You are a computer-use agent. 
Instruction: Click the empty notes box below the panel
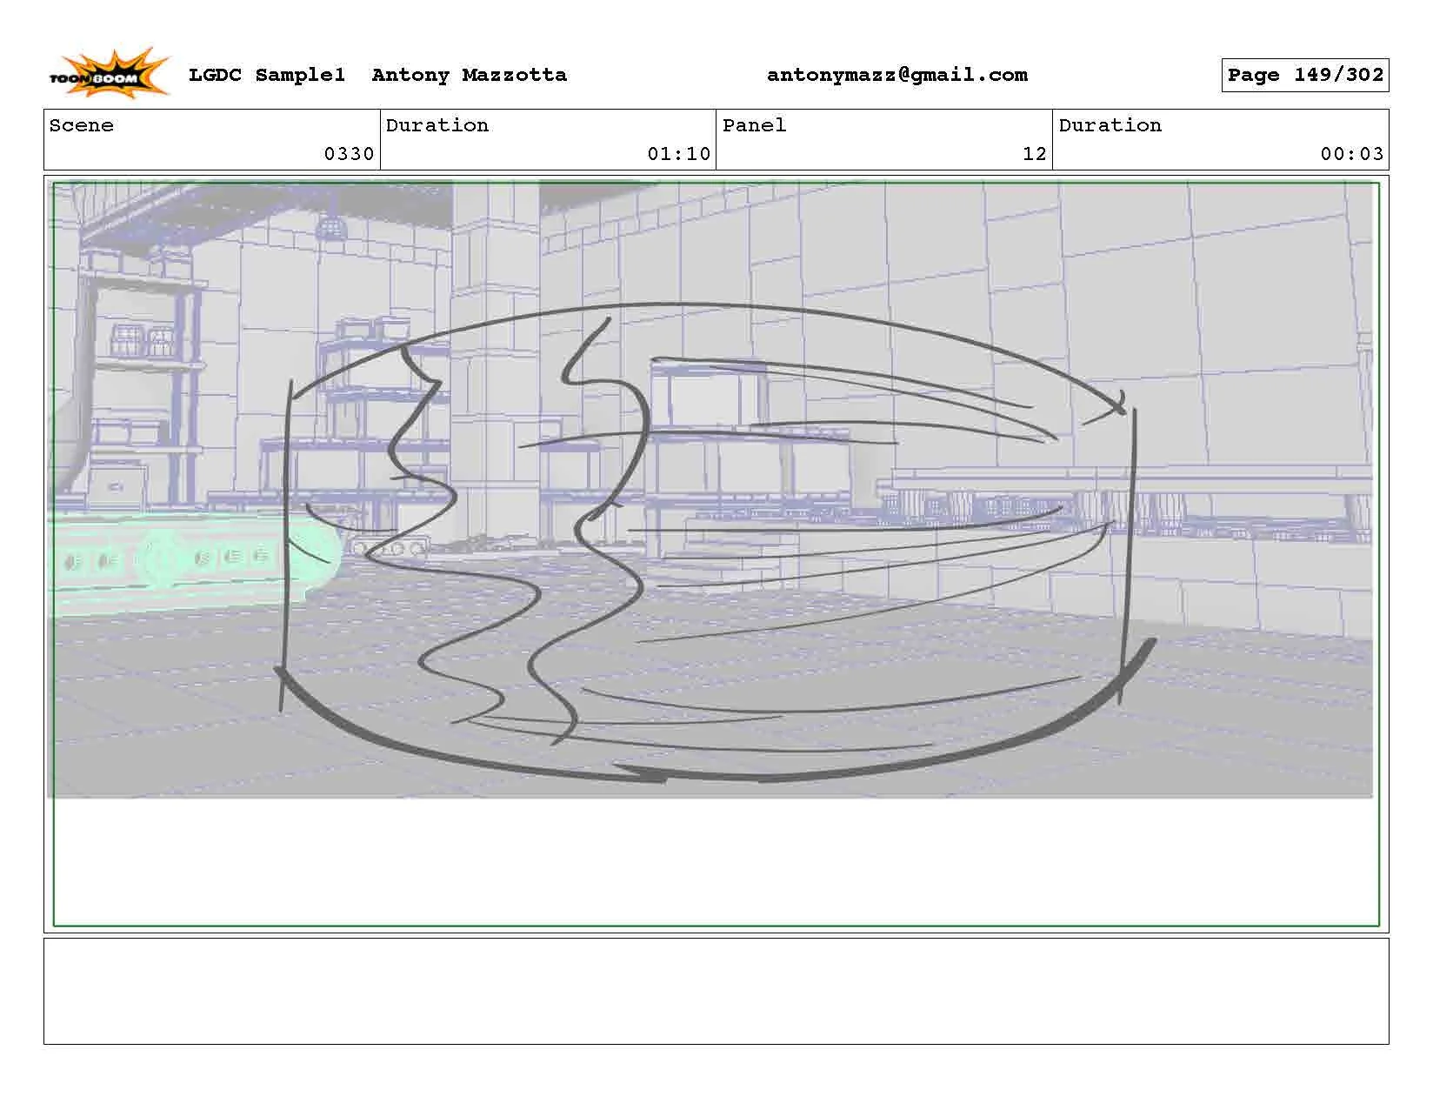[x=716, y=991]
